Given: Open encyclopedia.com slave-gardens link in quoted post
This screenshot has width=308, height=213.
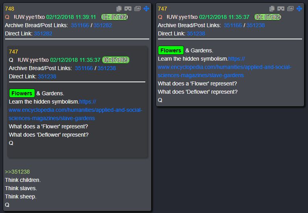Looking at the screenshot, I should coord(76,110).
